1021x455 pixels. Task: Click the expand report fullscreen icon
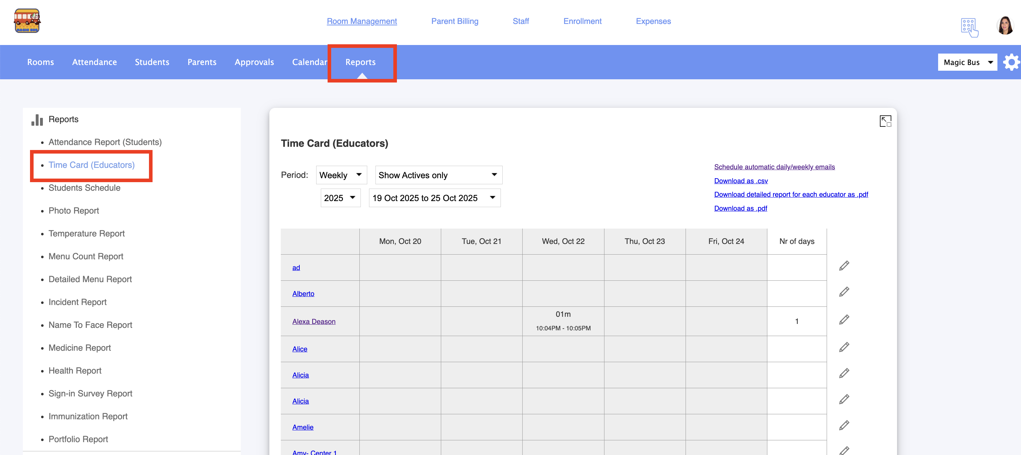[x=885, y=121]
